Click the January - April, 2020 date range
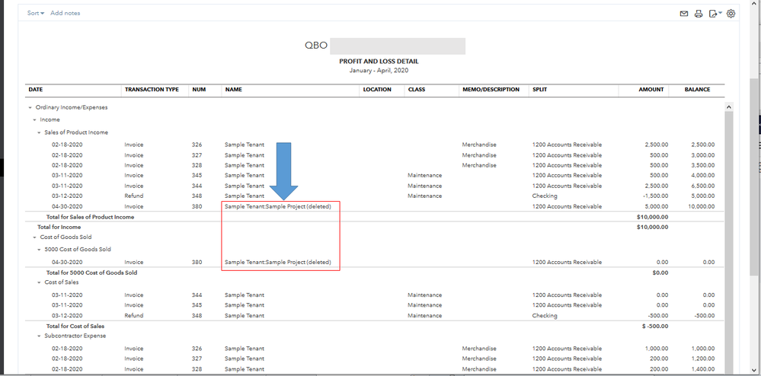Viewport: 761px width, 376px height. click(x=379, y=70)
